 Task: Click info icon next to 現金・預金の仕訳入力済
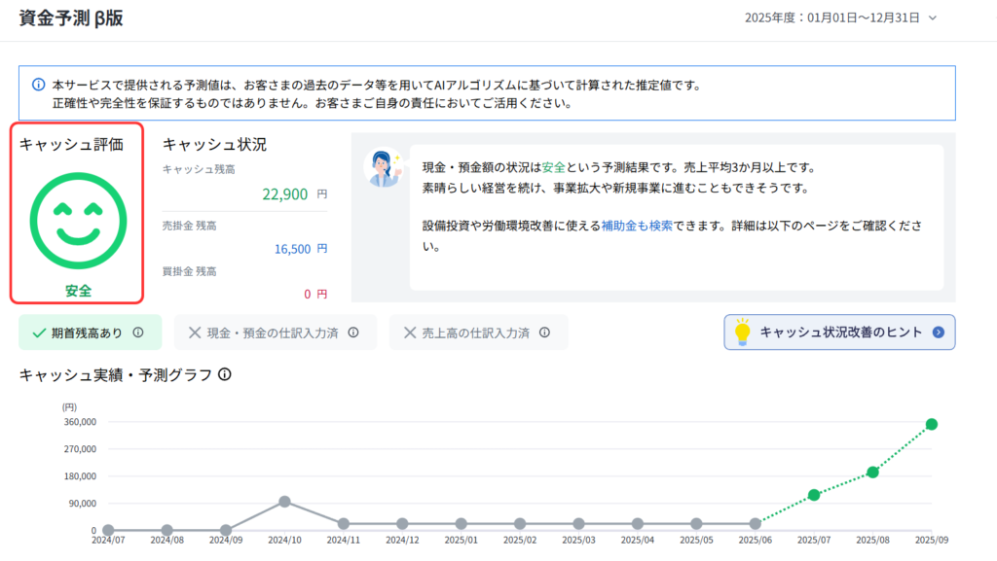pos(353,333)
